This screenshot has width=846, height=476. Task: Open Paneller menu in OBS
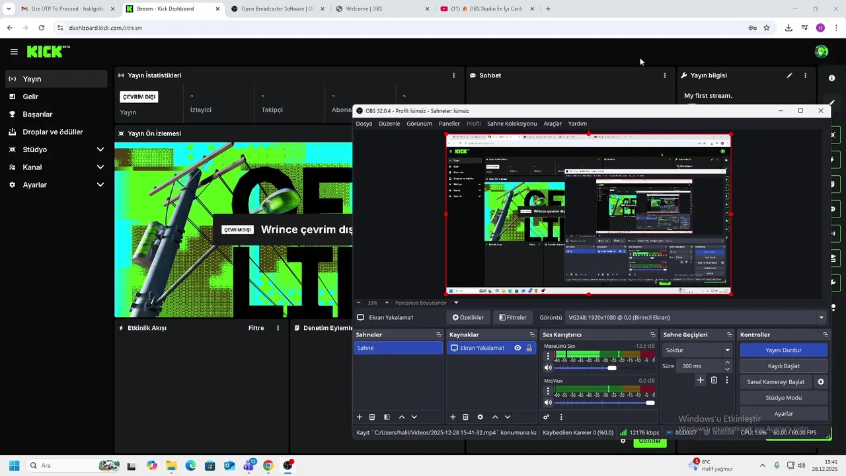[449, 124]
